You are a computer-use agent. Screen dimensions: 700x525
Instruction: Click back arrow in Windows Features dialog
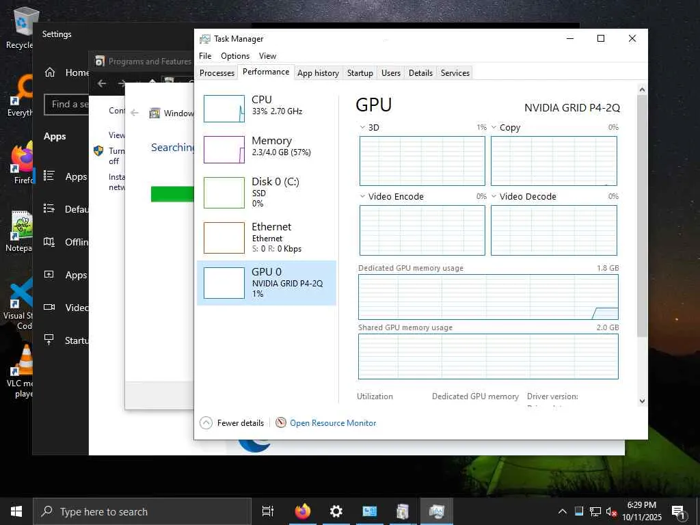click(135, 113)
